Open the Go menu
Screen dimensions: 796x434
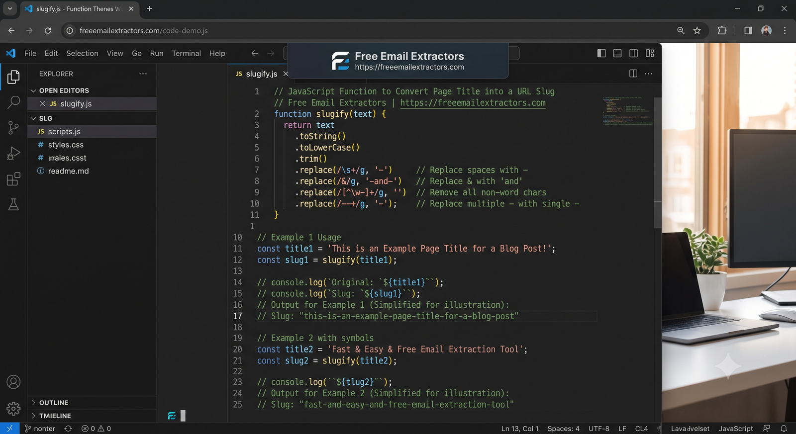tap(137, 53)
